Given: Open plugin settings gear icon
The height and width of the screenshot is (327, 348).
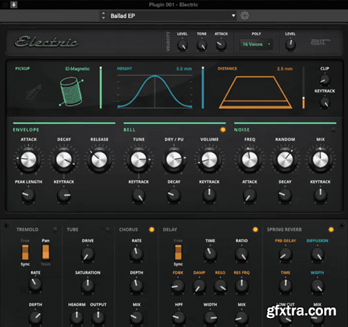Looking at the screenshot, I should 244,15.
